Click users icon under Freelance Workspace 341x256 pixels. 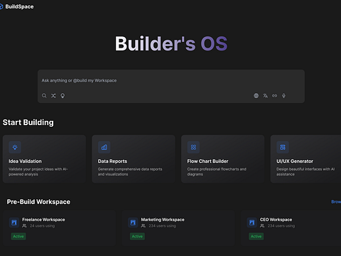pos(24,226)
